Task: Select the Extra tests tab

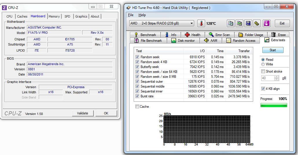Action: [275, 40]
